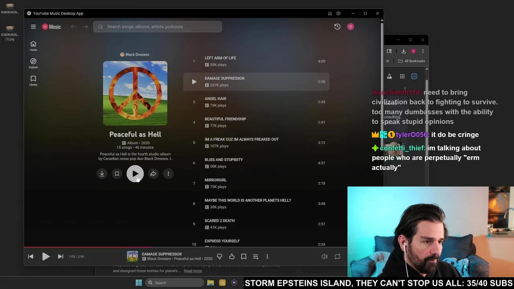Open the Explore sidebar item
The height and width of the screenshot is (289, 514).
point(33,63)
